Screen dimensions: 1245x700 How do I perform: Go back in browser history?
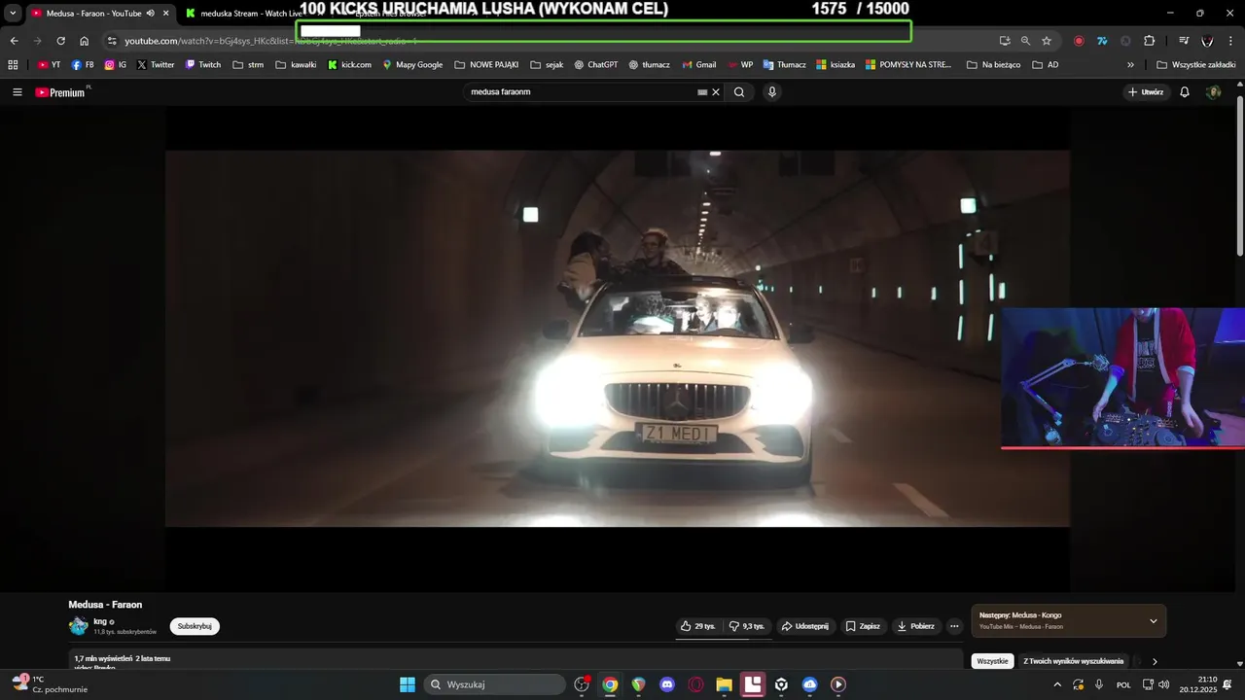14,41
